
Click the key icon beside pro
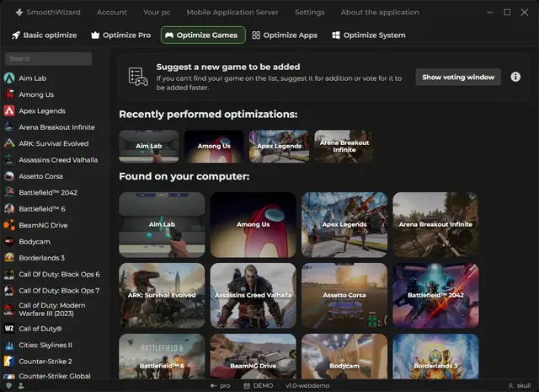click(213, 386)
